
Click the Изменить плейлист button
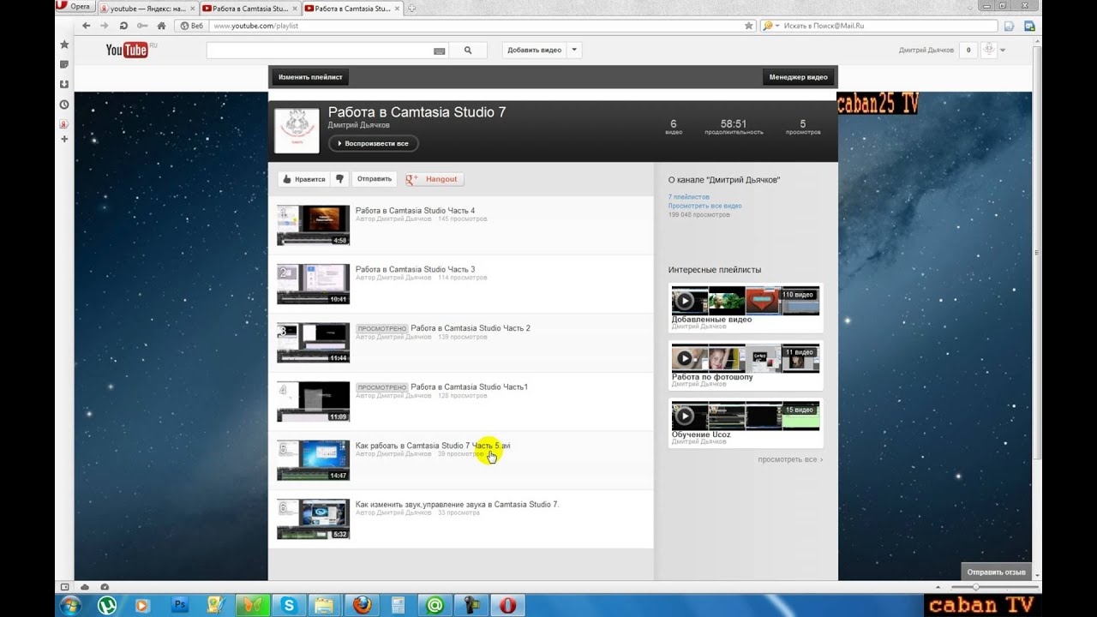310,77
